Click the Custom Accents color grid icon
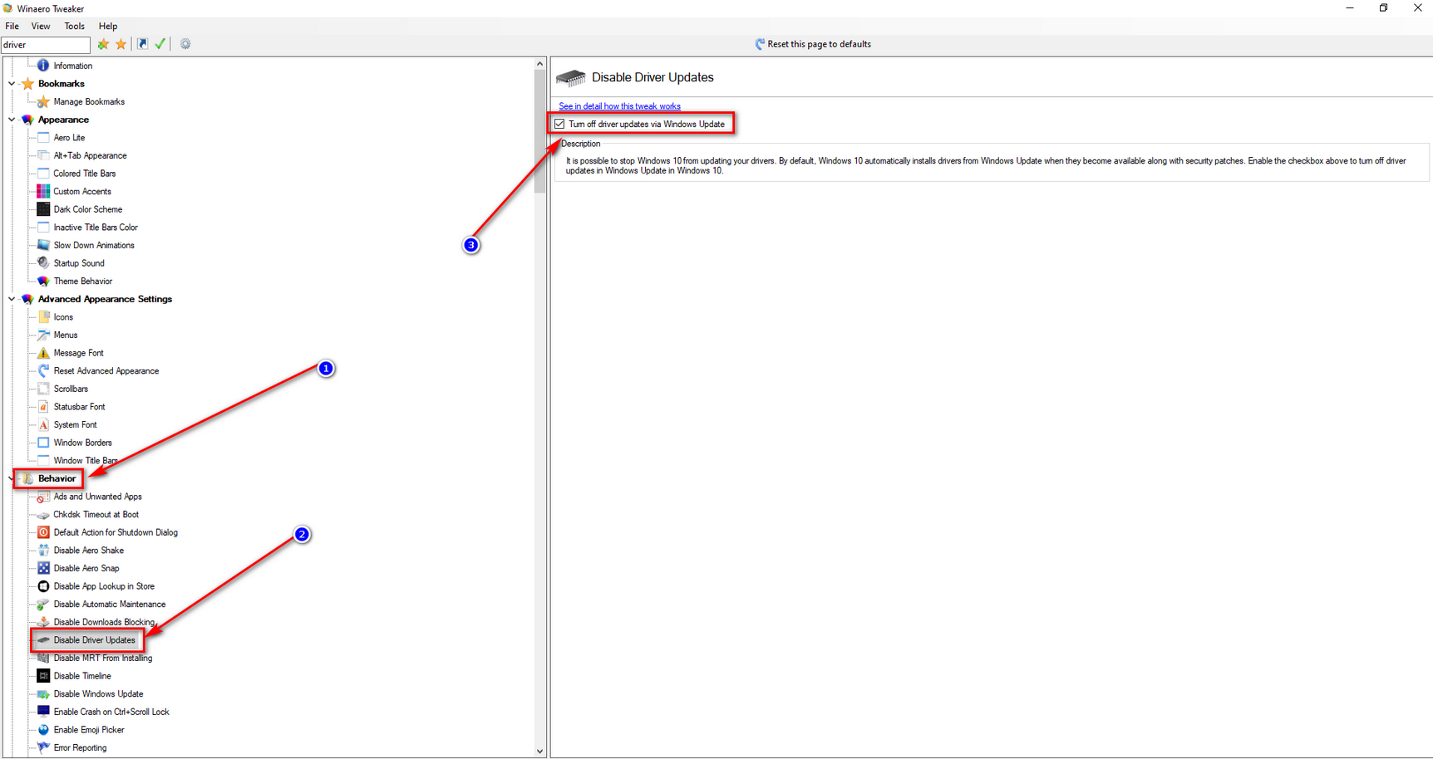 pos(43,191)
